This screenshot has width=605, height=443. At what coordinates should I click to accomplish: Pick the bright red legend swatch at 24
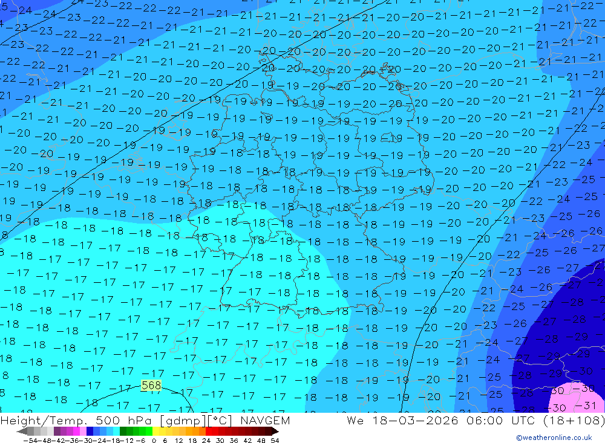209,431
